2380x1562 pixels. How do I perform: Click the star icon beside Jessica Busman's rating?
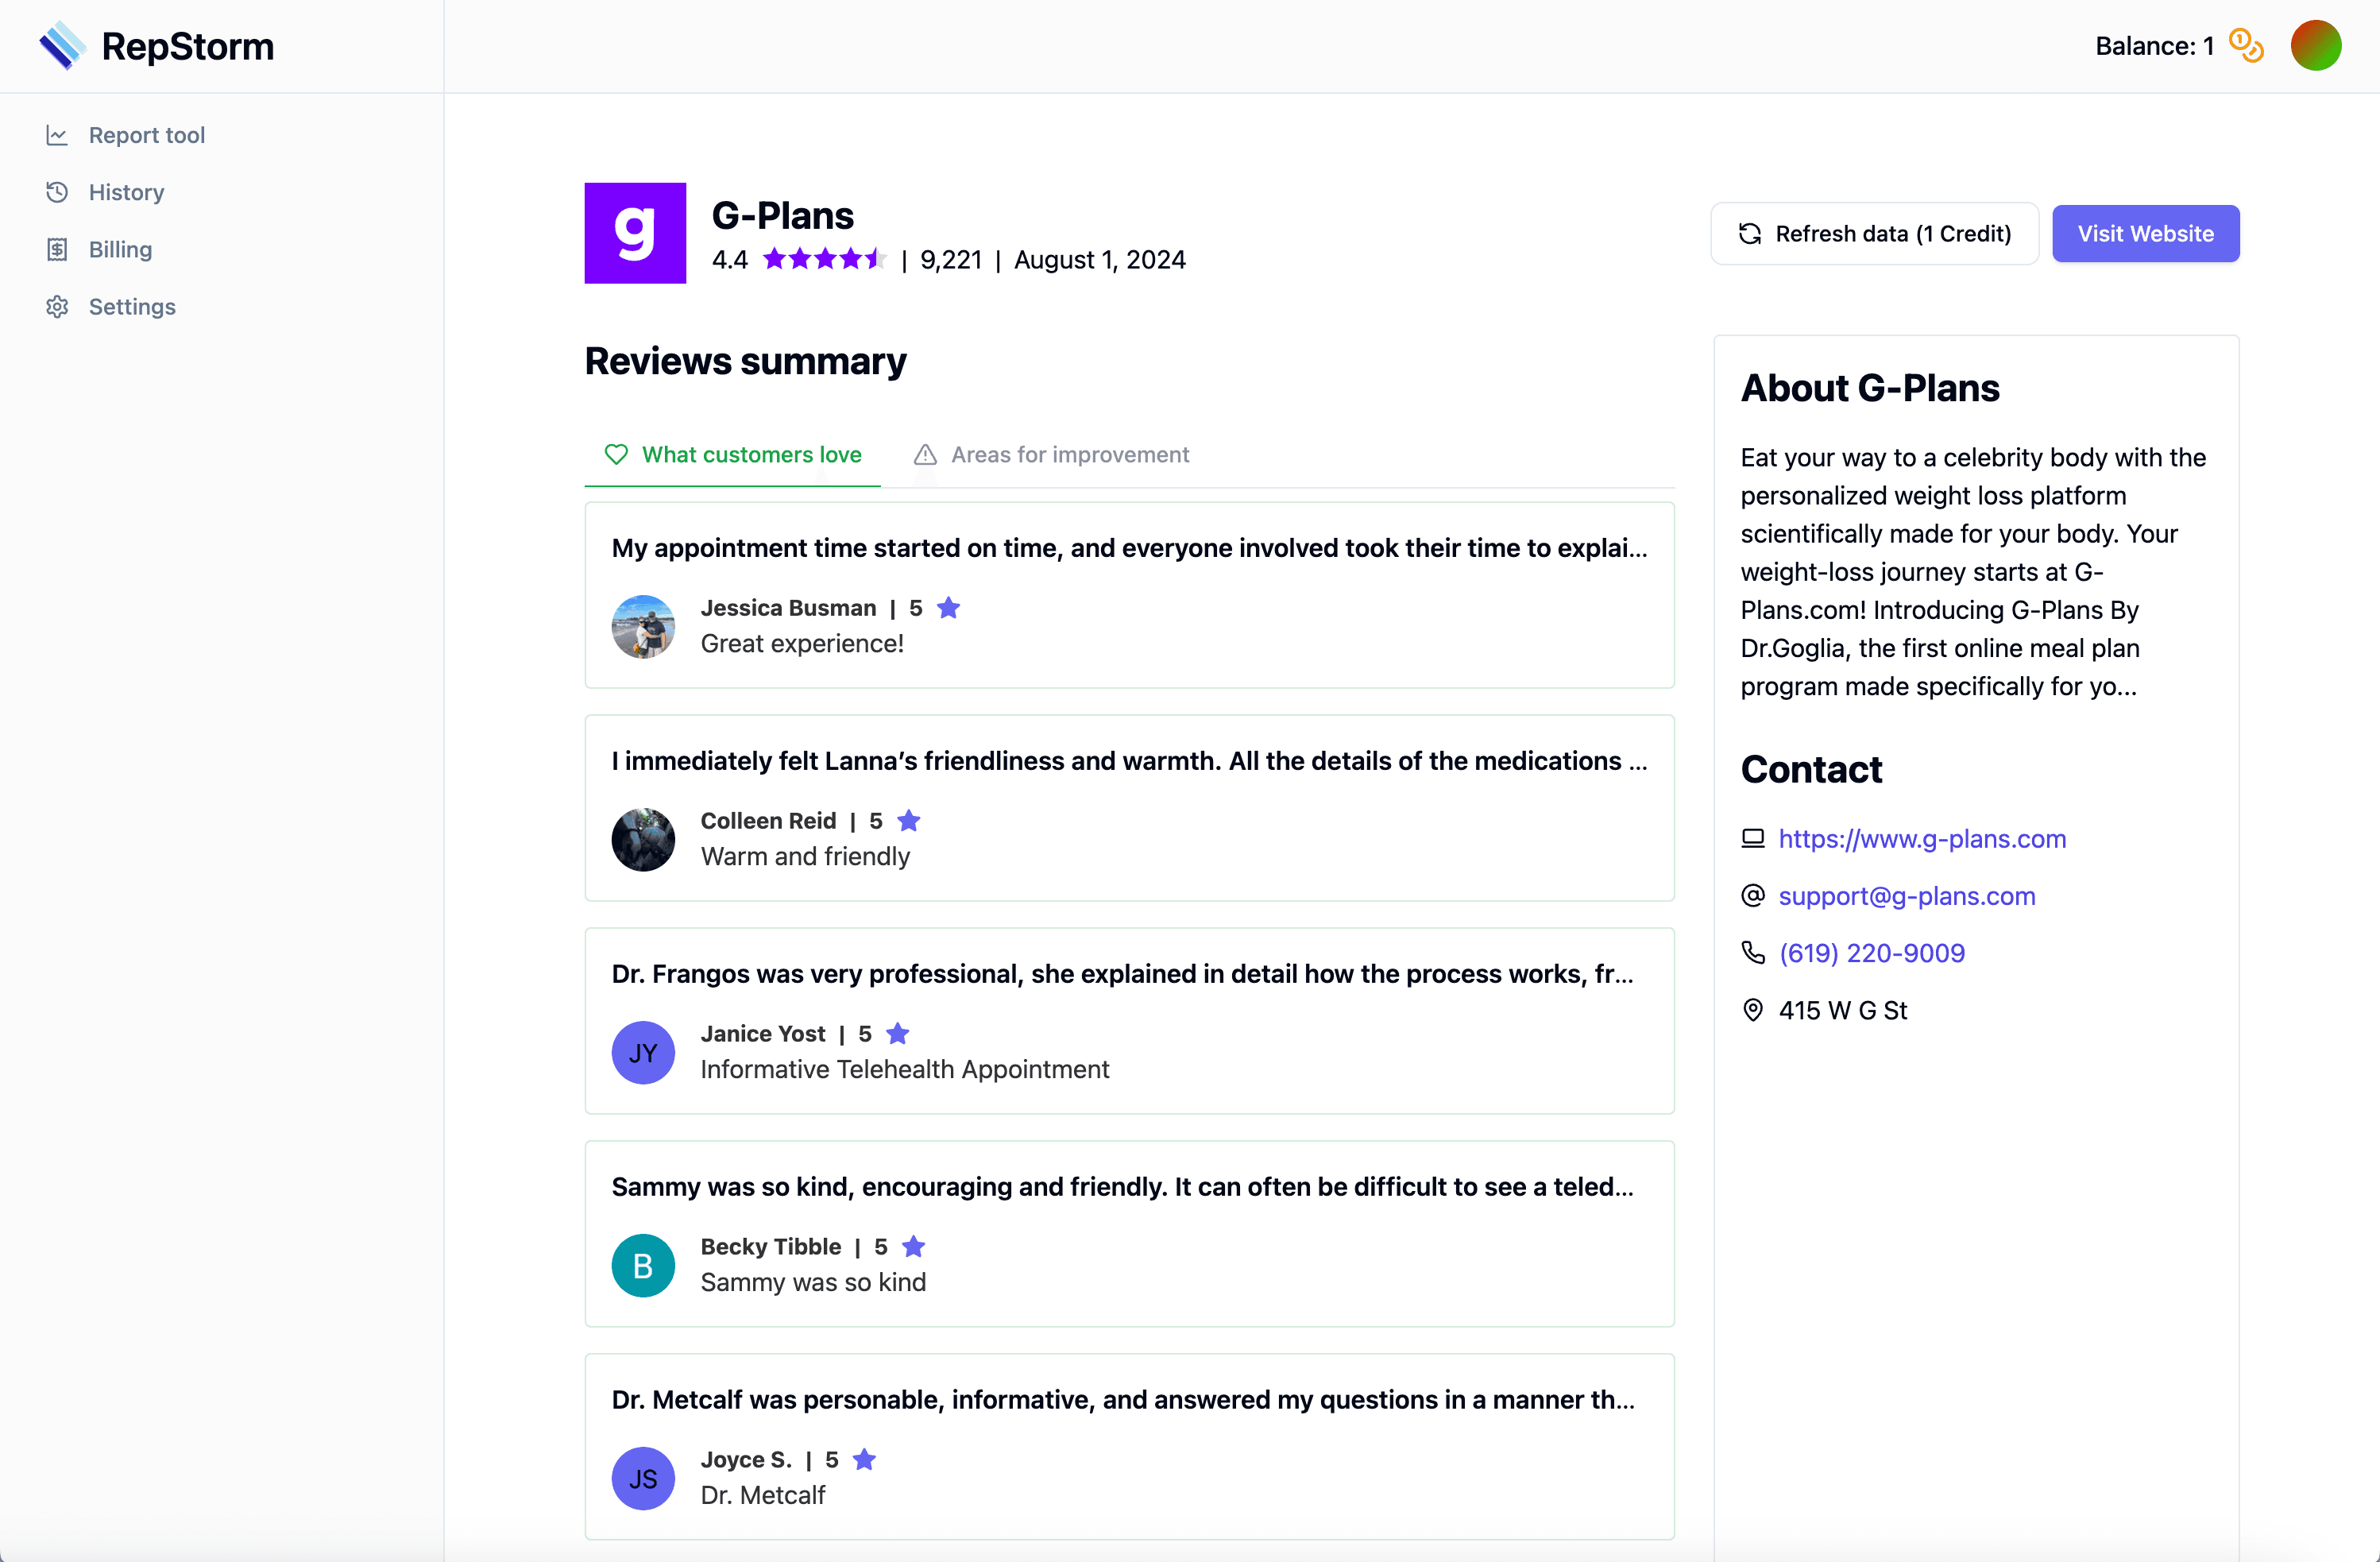(x=948, y=607)
